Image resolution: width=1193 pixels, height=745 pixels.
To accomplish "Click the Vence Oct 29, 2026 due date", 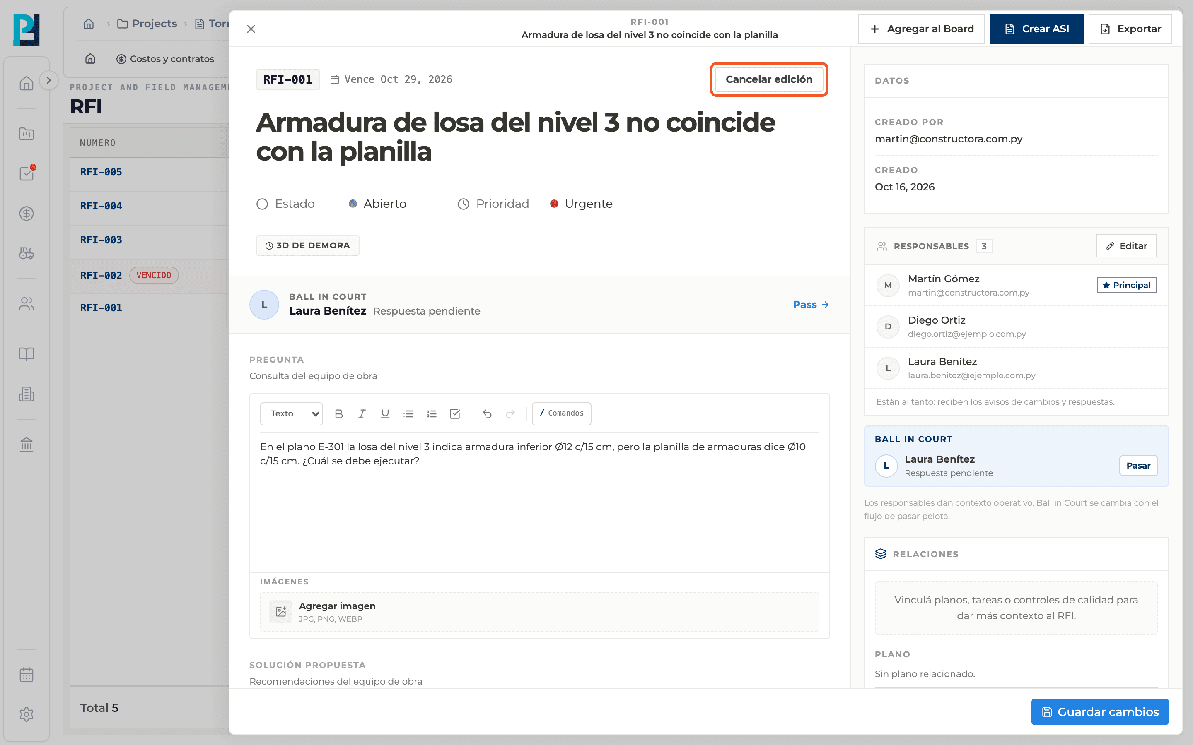I will (x=391, y=79).
